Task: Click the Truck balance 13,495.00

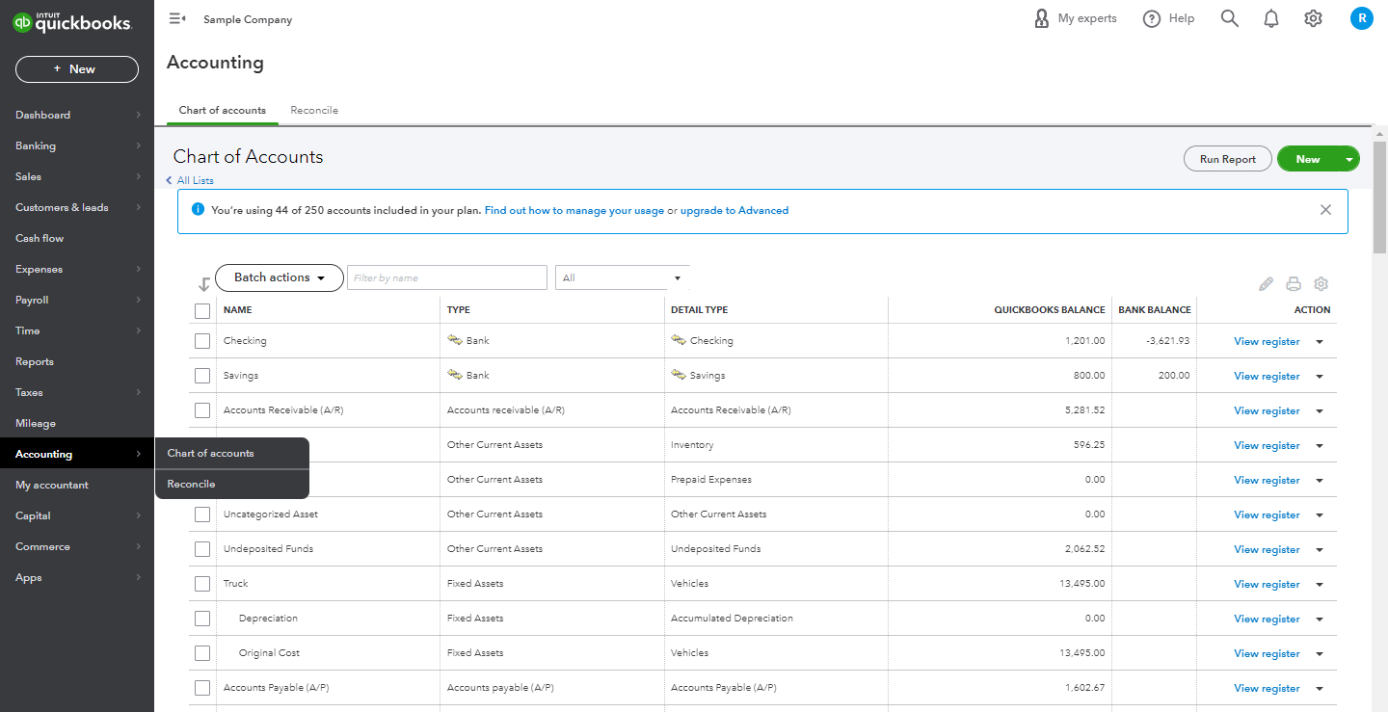Action: (1081, 584)
